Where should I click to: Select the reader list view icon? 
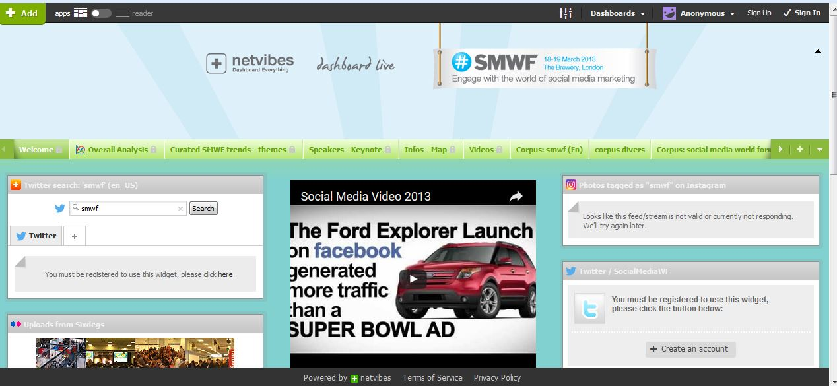[x=123, y=13]
